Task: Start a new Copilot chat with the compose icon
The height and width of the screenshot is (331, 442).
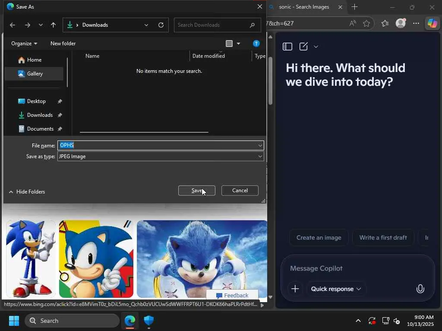Action: tap(304, 47)
